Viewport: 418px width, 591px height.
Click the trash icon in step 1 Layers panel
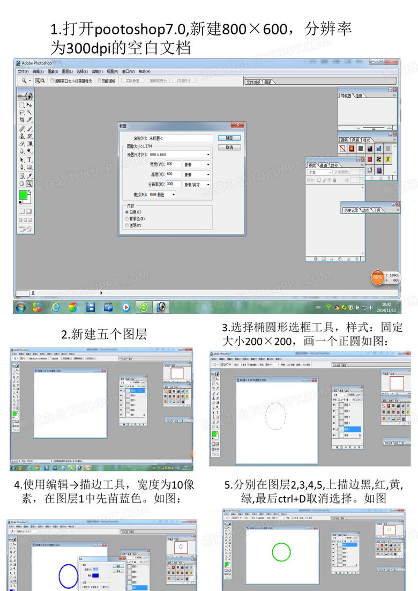[356, 259]
